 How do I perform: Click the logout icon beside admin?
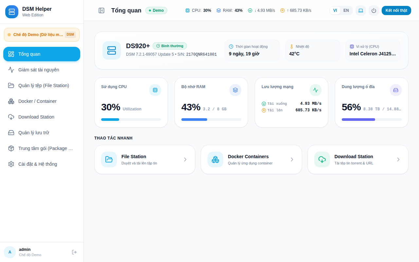pyautogui.click(x=74, y=252)
